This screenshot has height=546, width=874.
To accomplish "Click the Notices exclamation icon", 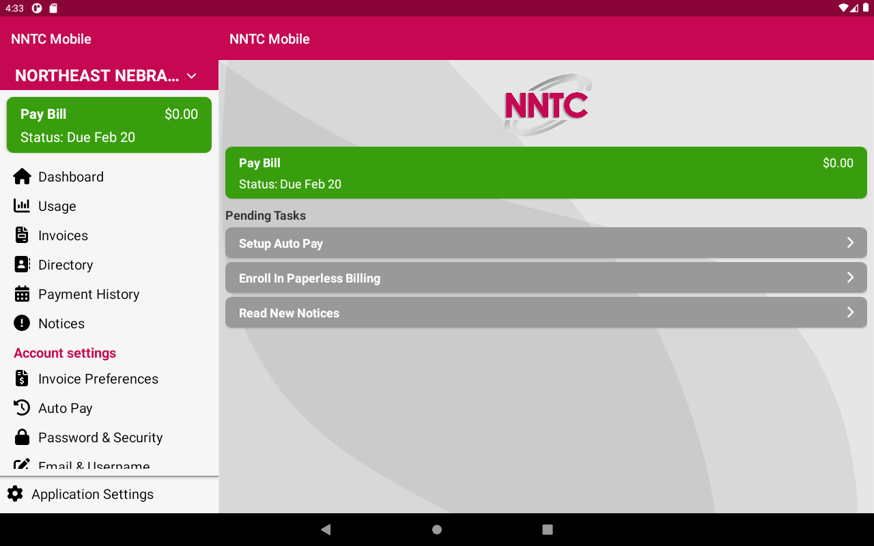I will click(22, 323).
